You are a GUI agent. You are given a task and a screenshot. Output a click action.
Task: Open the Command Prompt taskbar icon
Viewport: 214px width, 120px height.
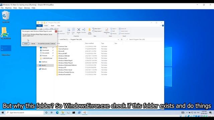click(74, 113)
